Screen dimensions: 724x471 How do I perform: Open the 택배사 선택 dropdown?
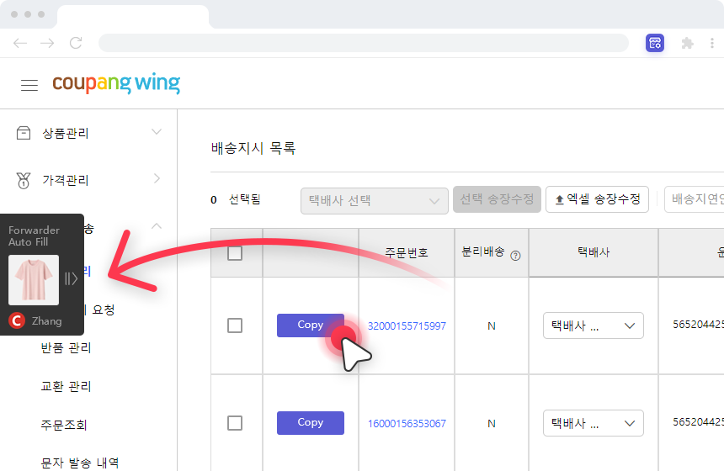coord(375,200)
